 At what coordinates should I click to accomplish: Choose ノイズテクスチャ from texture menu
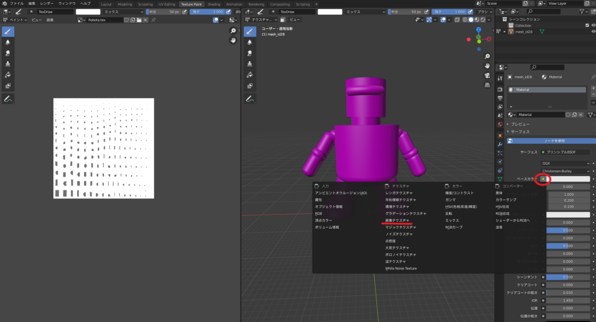coord(399,234)
